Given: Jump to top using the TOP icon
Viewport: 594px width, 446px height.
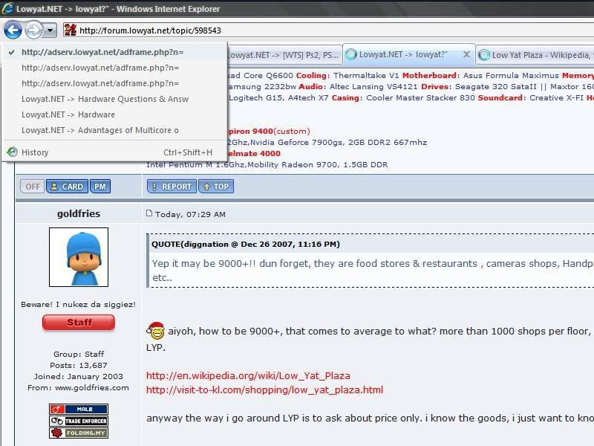Looking at the screenshot, I should [x=216, y=186].
